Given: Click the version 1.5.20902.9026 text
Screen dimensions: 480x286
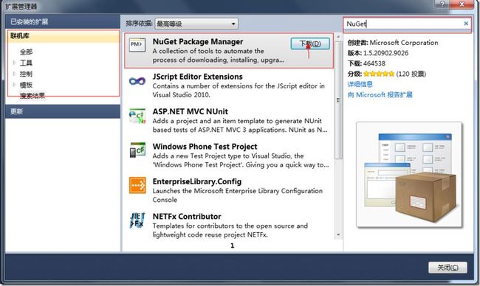Looking at the screenshot, I should point(378,53).
